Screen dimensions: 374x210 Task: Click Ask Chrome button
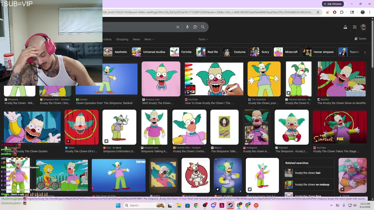(333, 4)
